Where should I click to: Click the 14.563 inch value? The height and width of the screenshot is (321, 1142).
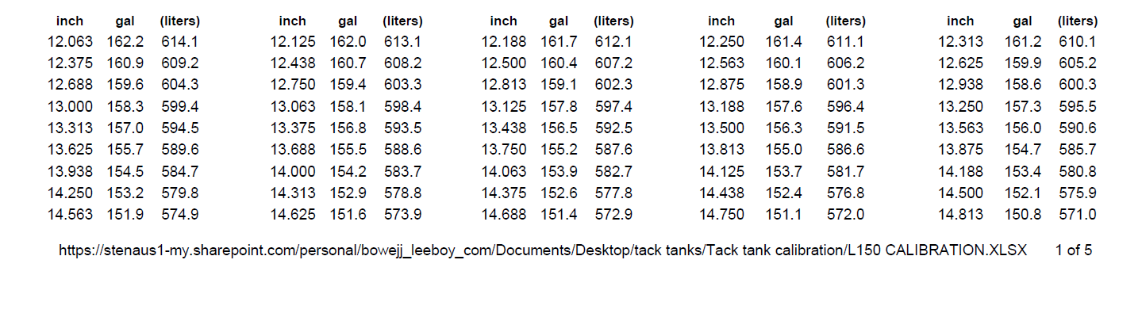(x=70, y=214)
